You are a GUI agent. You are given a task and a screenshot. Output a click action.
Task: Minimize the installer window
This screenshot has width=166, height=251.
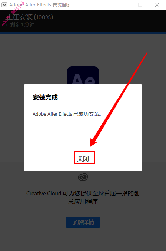pyautogui.click(x=123, y=5)
